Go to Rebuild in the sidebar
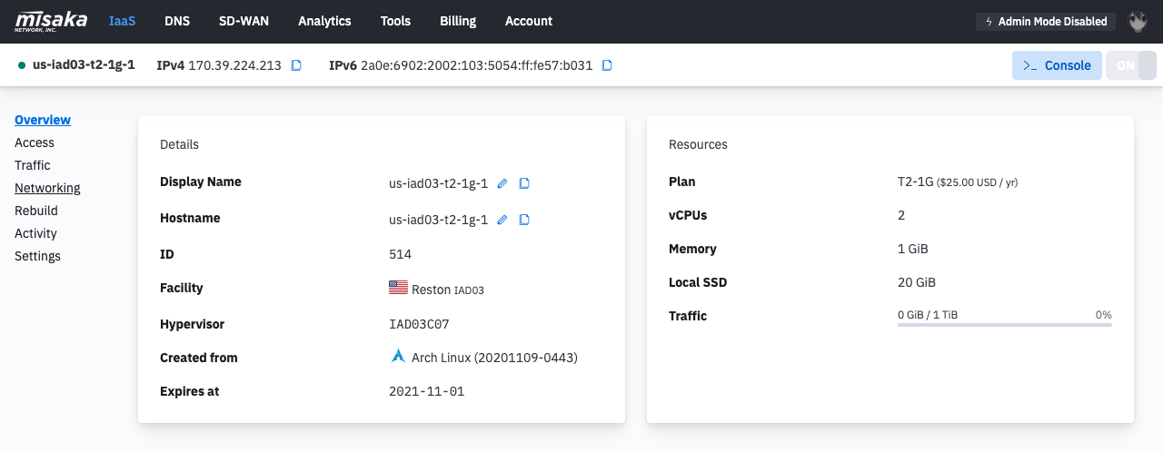Viewport: 1163px width, 452px height. pyautogui.click(x=36, y=211)
